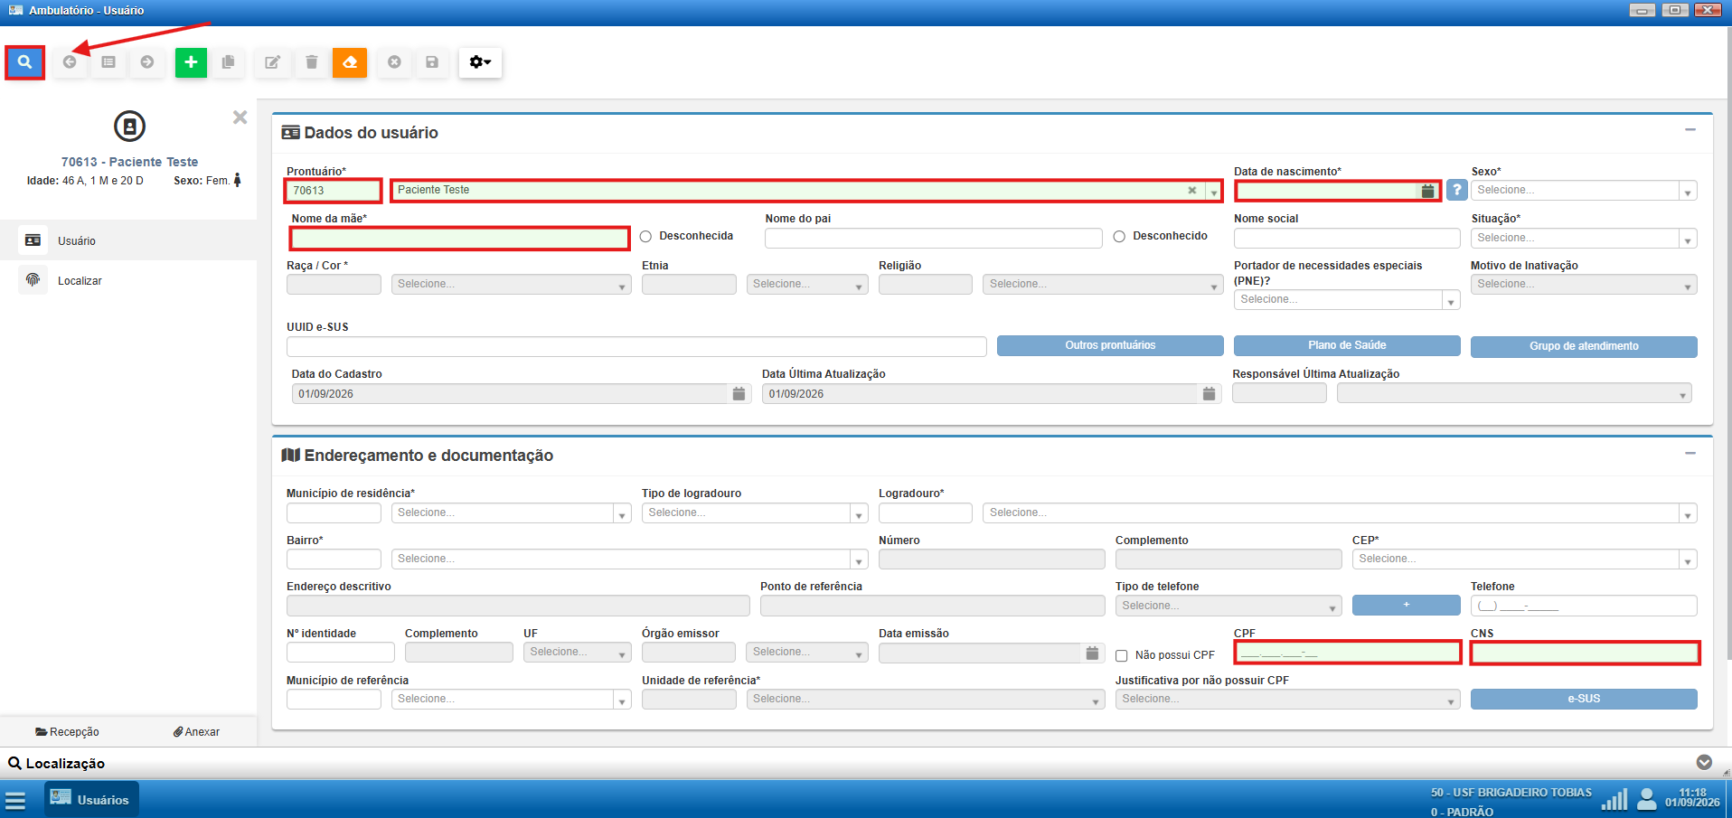Open Município de residência dropdown
The width and height of the screenshot is (1732, 818).
pyautogui.click(x=511, y=513)
